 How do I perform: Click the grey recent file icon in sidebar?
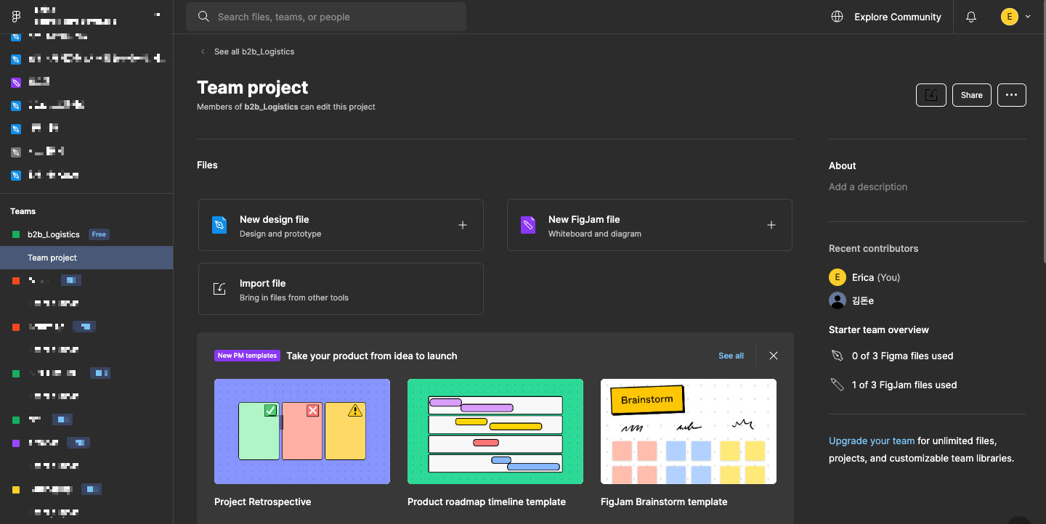[x=16, y=152]
